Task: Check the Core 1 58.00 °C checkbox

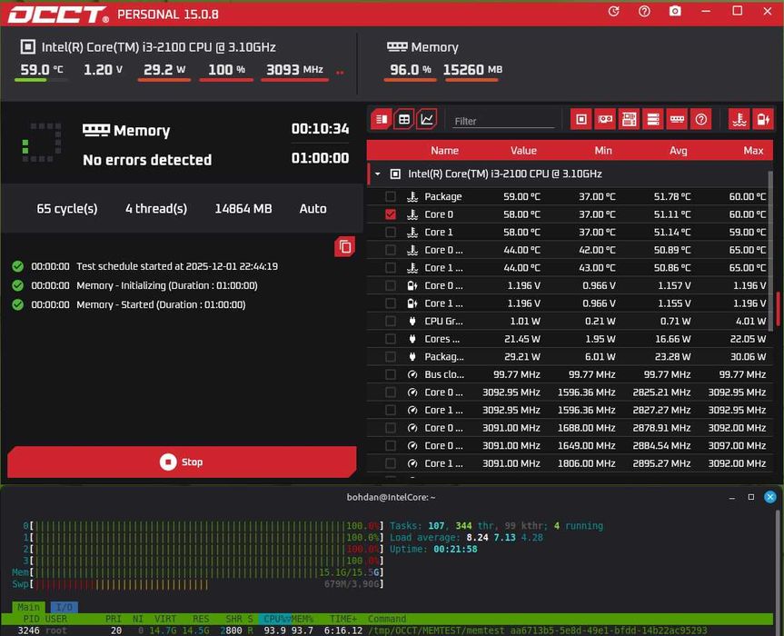Action: tap(391, 233)
